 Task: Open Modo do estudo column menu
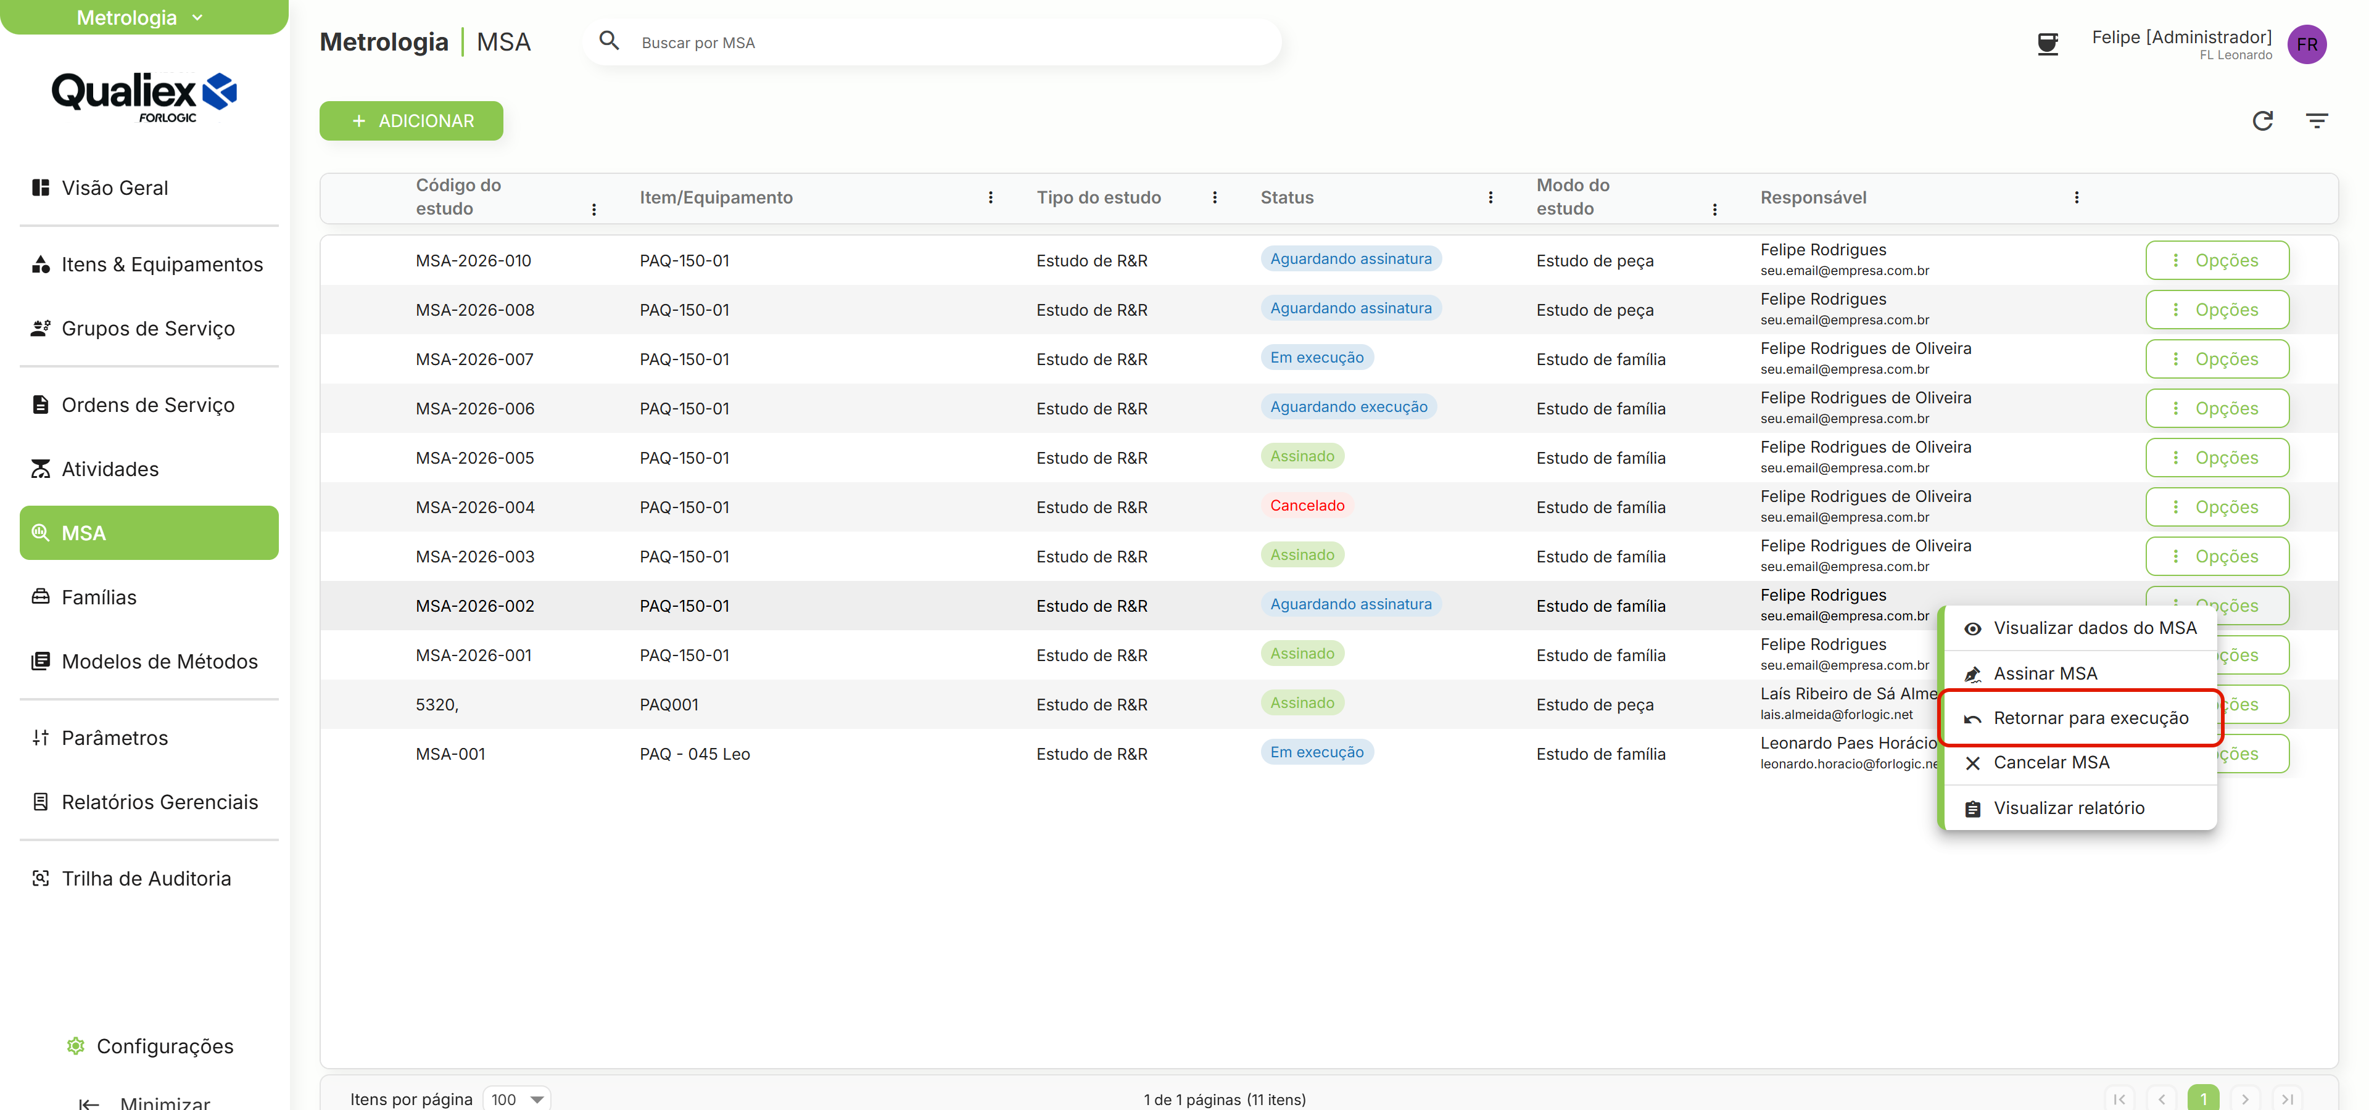pos(1715,210)
